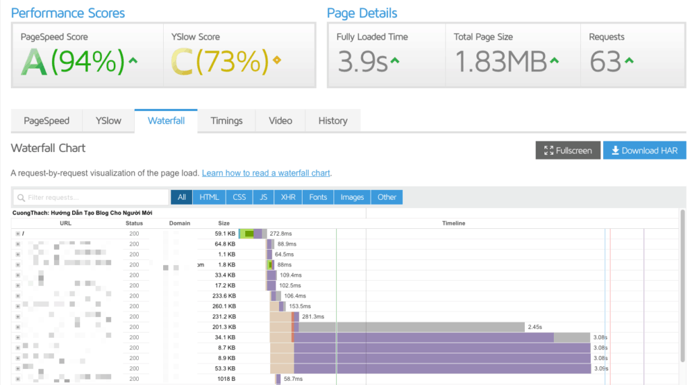Expand the 1.1 KB request row
This screenshot has width=690, height=385.
pos(18,254)
